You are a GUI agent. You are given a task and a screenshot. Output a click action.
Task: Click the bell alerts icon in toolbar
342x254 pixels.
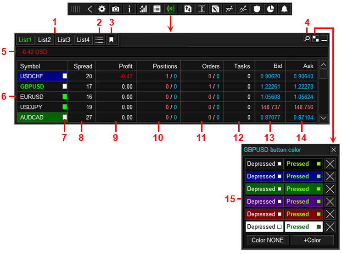[284, 9]
